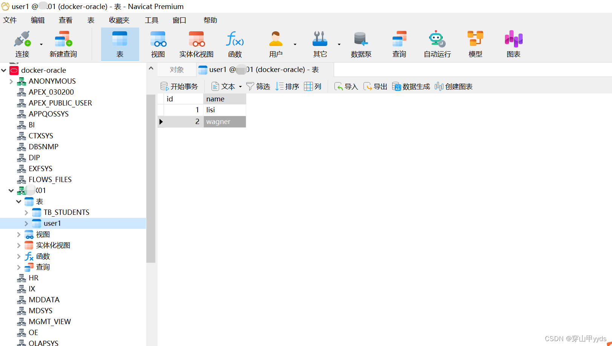Click the Export (导出) button
The image size is (612, 346).
click(x=375, y=87)
